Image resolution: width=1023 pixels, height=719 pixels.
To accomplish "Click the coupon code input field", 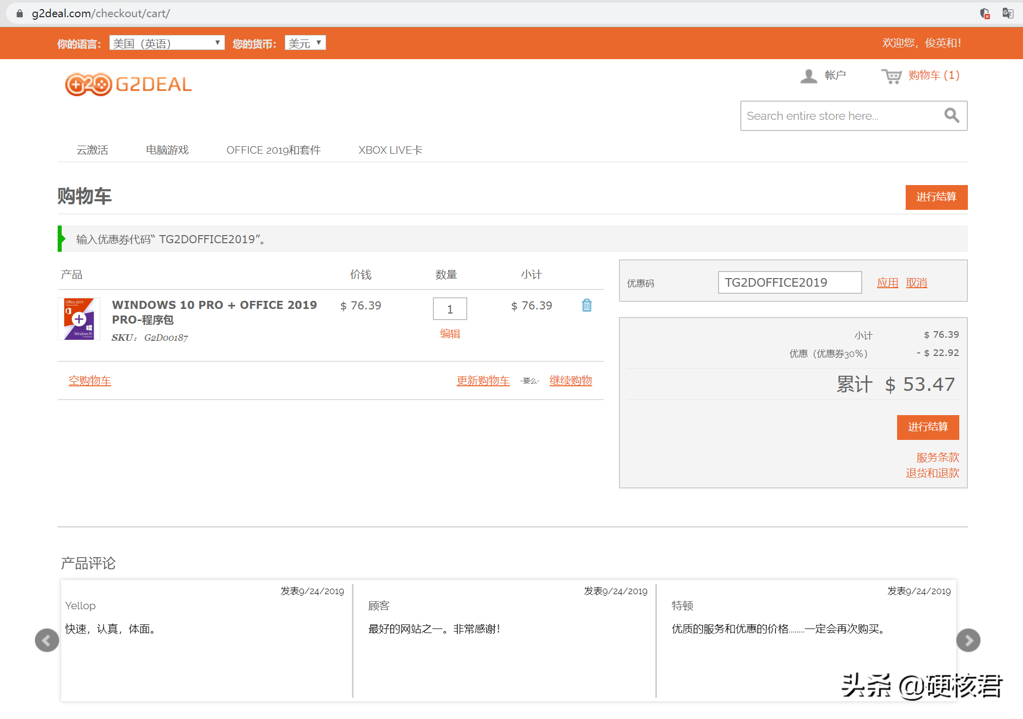I will [x=790, y=282].
